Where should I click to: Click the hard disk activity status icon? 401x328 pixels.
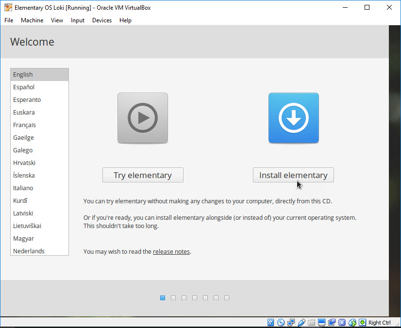[270, 322]
